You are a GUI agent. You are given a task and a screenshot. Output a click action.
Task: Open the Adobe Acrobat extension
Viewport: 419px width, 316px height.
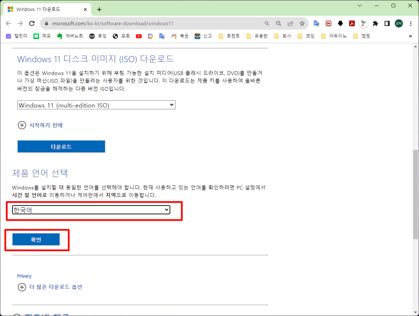[x=352, y=23]
